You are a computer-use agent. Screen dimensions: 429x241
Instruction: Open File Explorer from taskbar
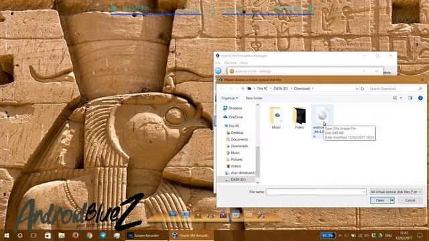(62, 235)
